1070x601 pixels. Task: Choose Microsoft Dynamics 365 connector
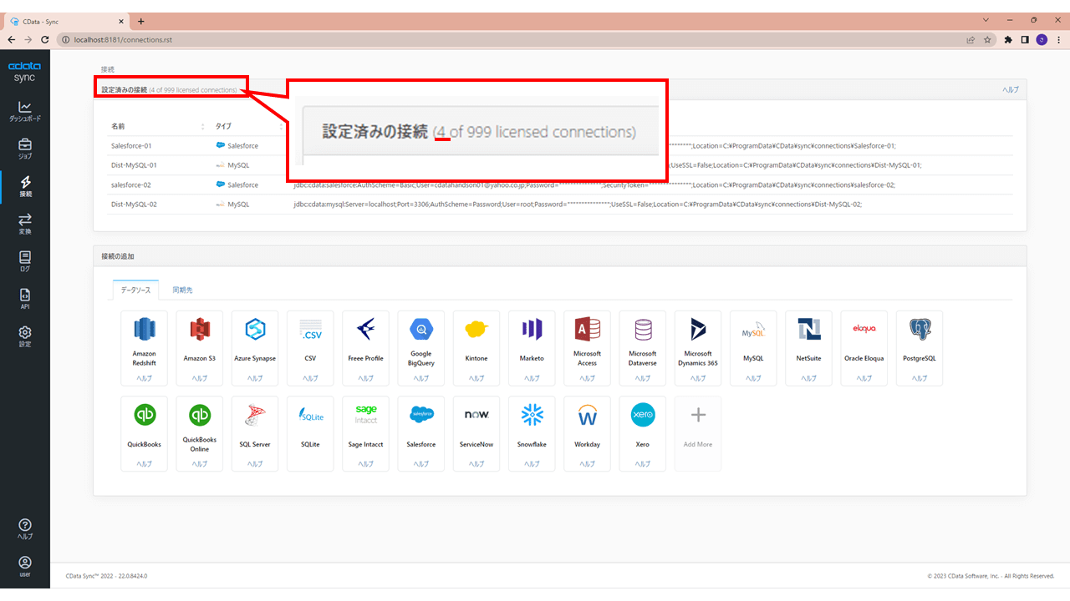698,348
